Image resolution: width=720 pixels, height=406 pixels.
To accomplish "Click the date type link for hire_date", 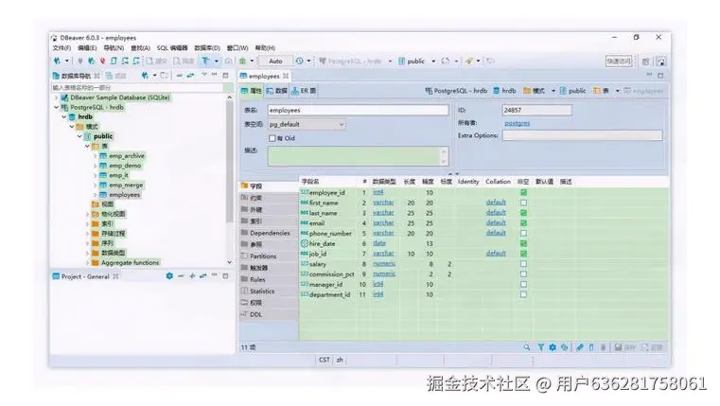I will [x=379, y=243].
